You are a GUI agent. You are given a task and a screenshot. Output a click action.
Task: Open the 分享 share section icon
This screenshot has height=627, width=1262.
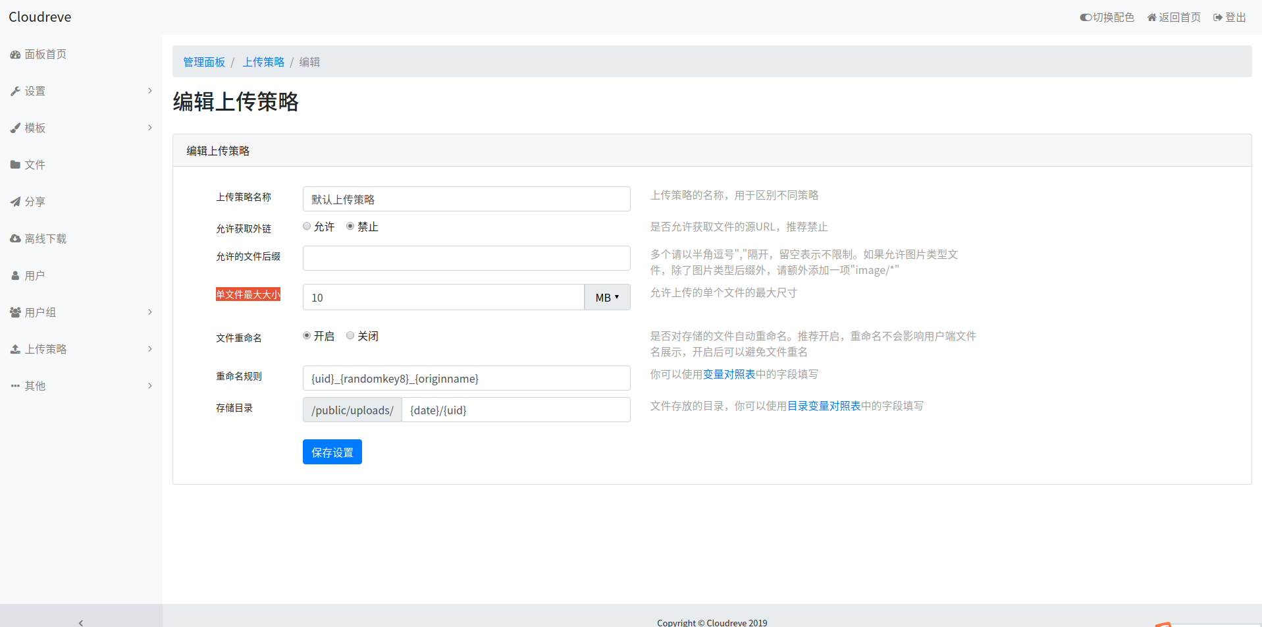click(x=15, y=201)
